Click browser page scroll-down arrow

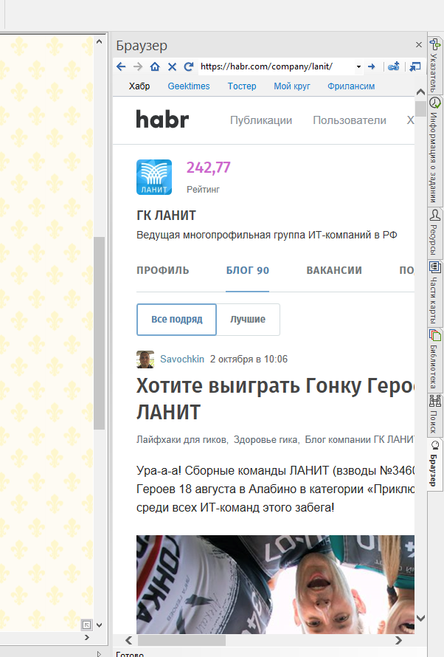pos(420,618)
